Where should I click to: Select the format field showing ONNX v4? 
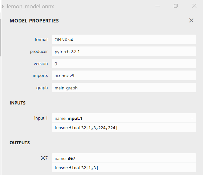click(x=124, y=40)
